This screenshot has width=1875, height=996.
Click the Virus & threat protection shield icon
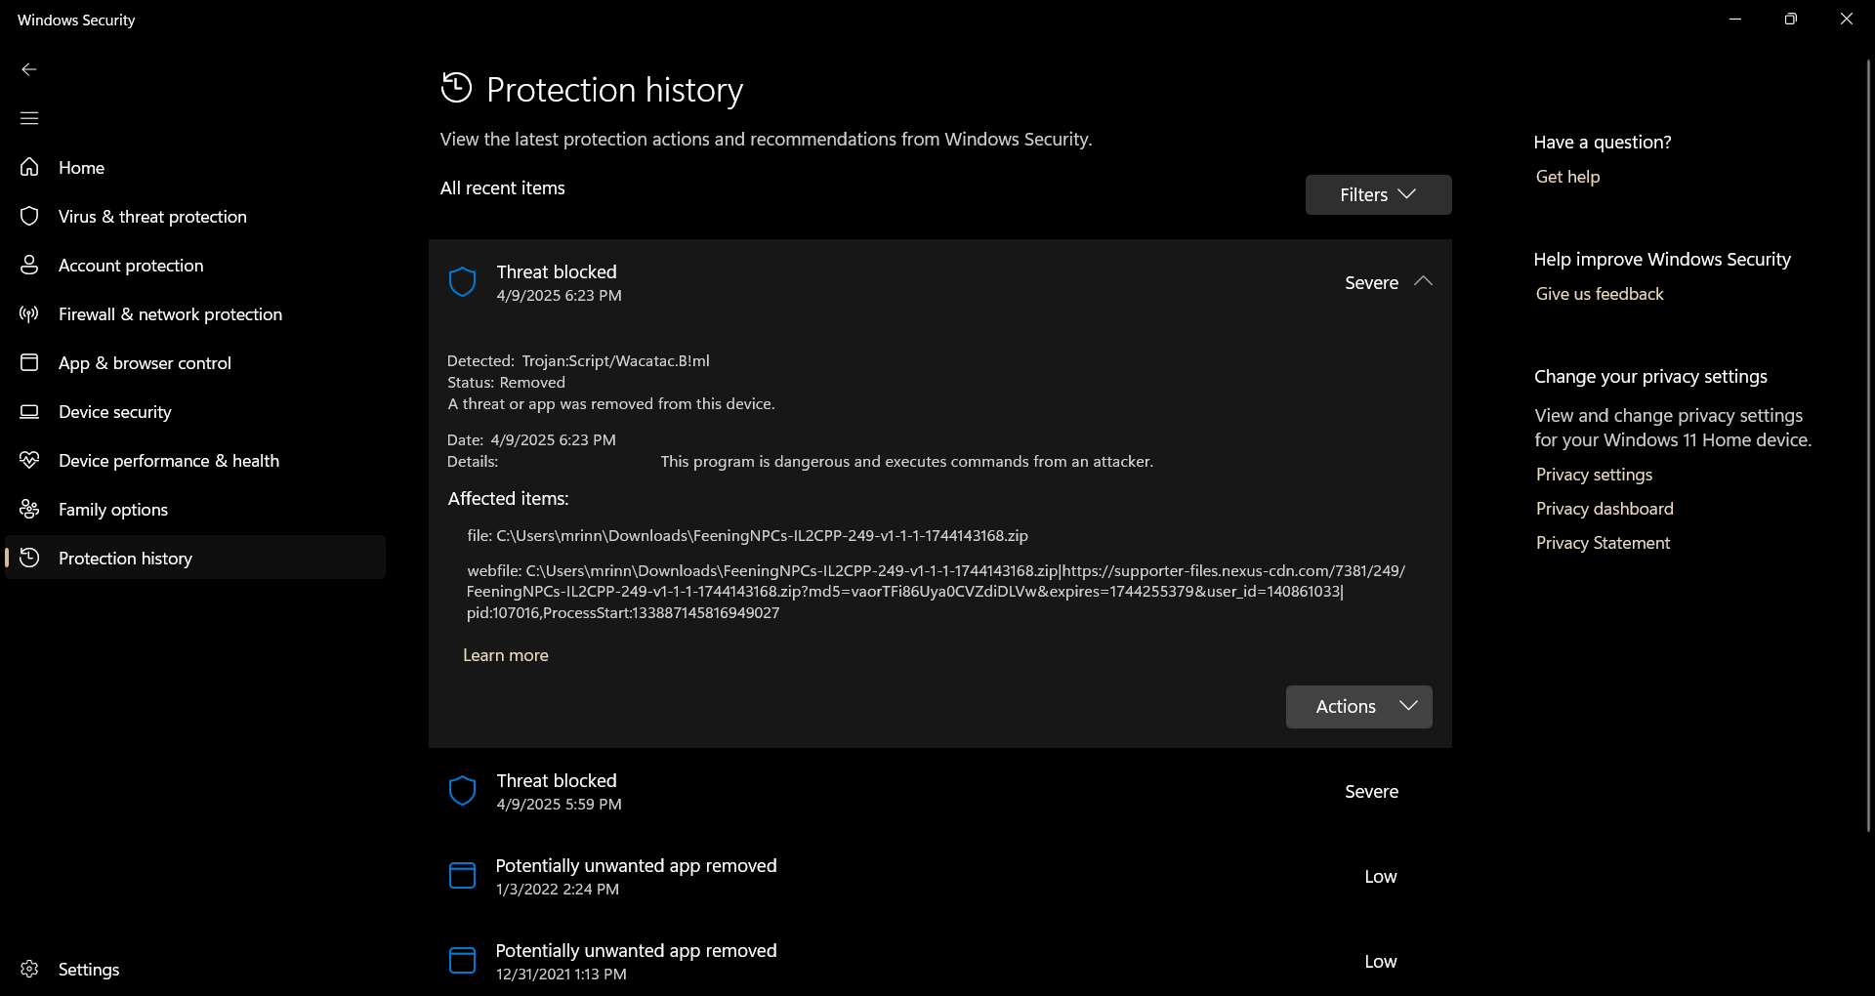tap(29, 216)
